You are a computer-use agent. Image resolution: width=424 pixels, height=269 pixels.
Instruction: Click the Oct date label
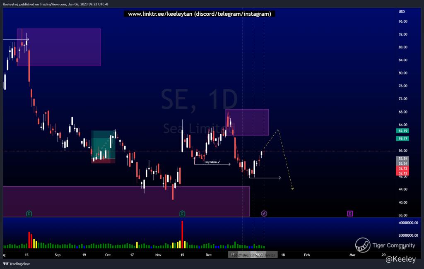pyautogui.click(x=108, y=255)
